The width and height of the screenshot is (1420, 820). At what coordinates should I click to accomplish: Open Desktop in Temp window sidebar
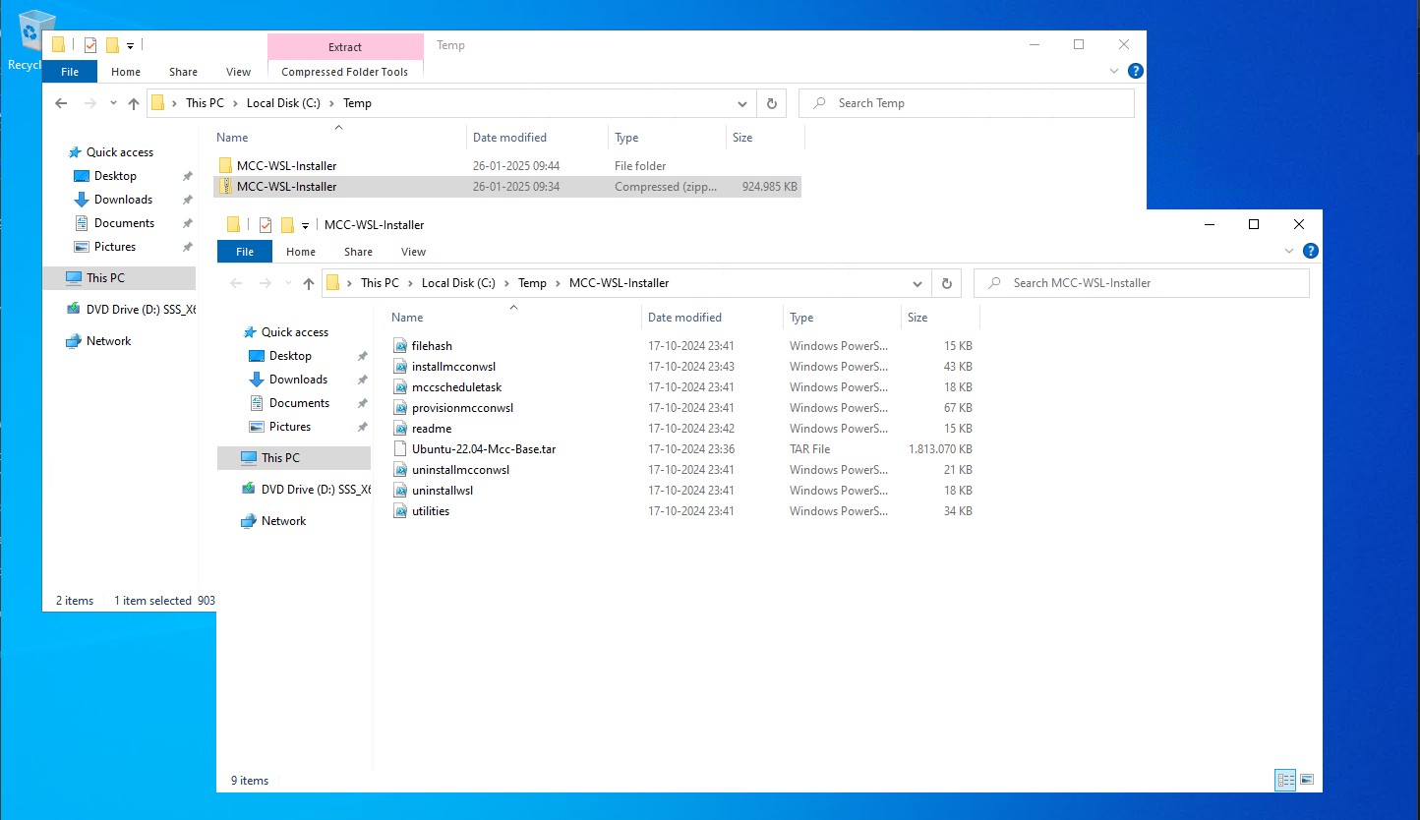[x=115, y=176]
